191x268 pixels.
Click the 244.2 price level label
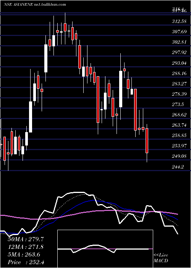178,167
